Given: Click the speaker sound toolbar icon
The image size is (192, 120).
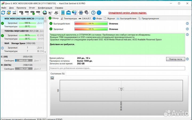Looking at the screenshot, I should pos(86,13).
